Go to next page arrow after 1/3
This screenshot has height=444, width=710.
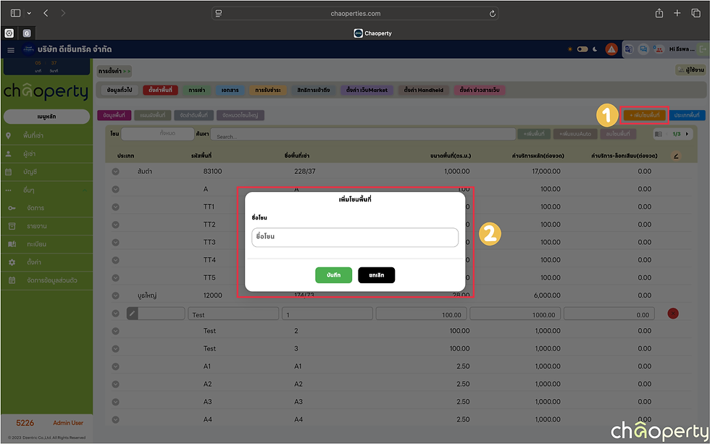(x=687, y=134)
